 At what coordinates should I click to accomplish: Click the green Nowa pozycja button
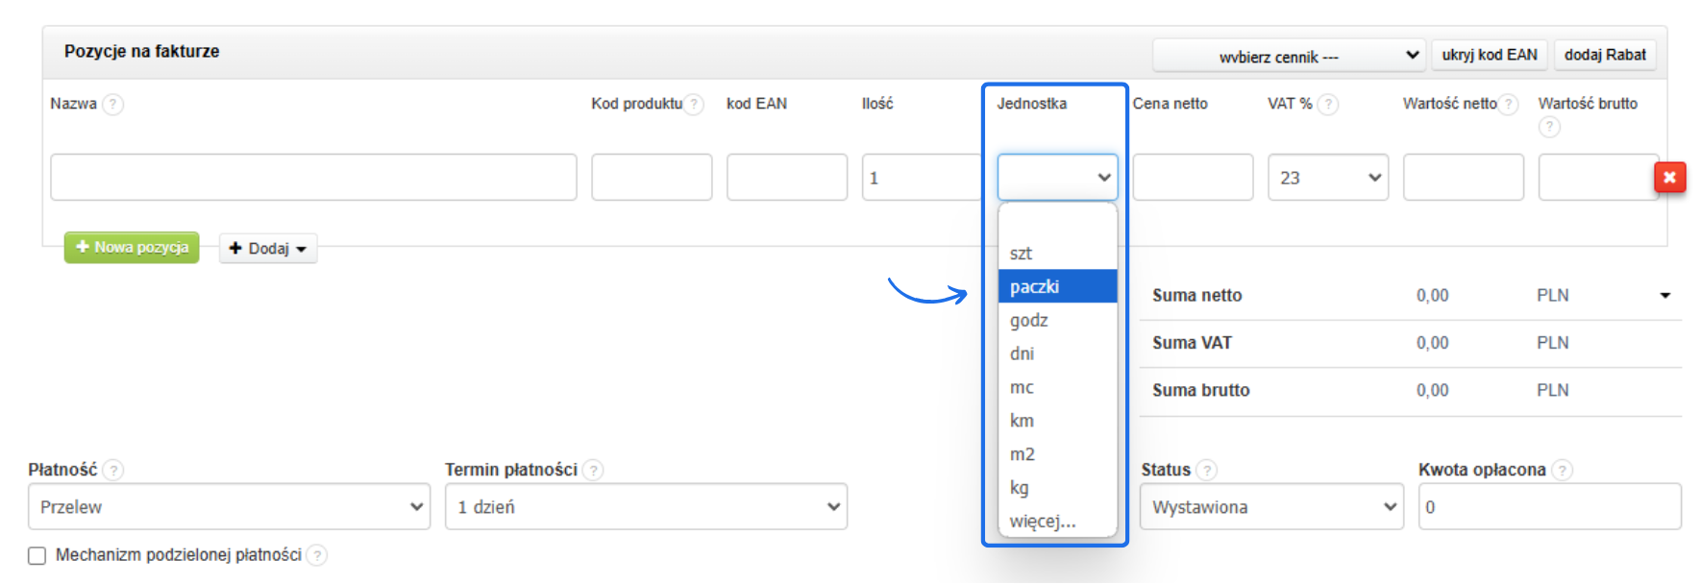pyautogui.click(x=132, y=248)
